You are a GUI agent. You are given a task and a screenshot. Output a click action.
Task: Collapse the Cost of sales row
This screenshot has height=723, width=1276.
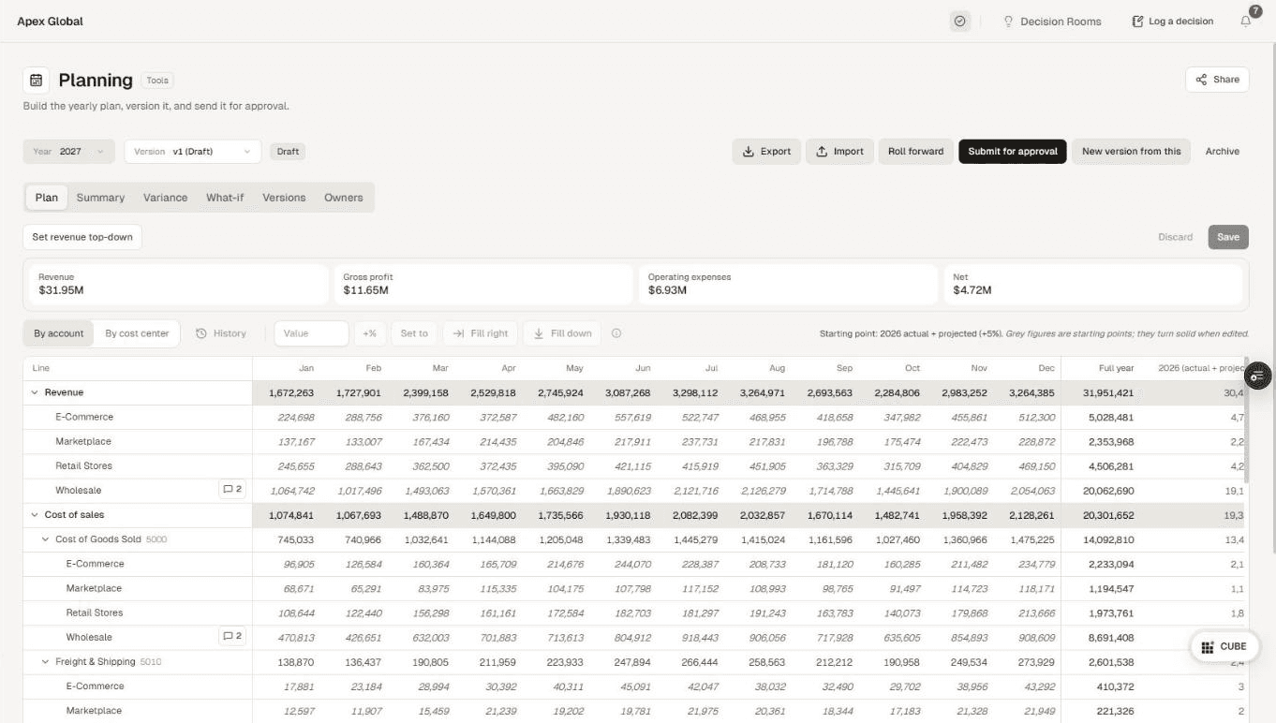coord(36,515)
